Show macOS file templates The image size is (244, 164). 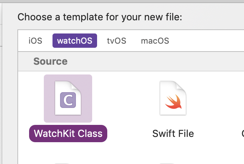point(155,41)
